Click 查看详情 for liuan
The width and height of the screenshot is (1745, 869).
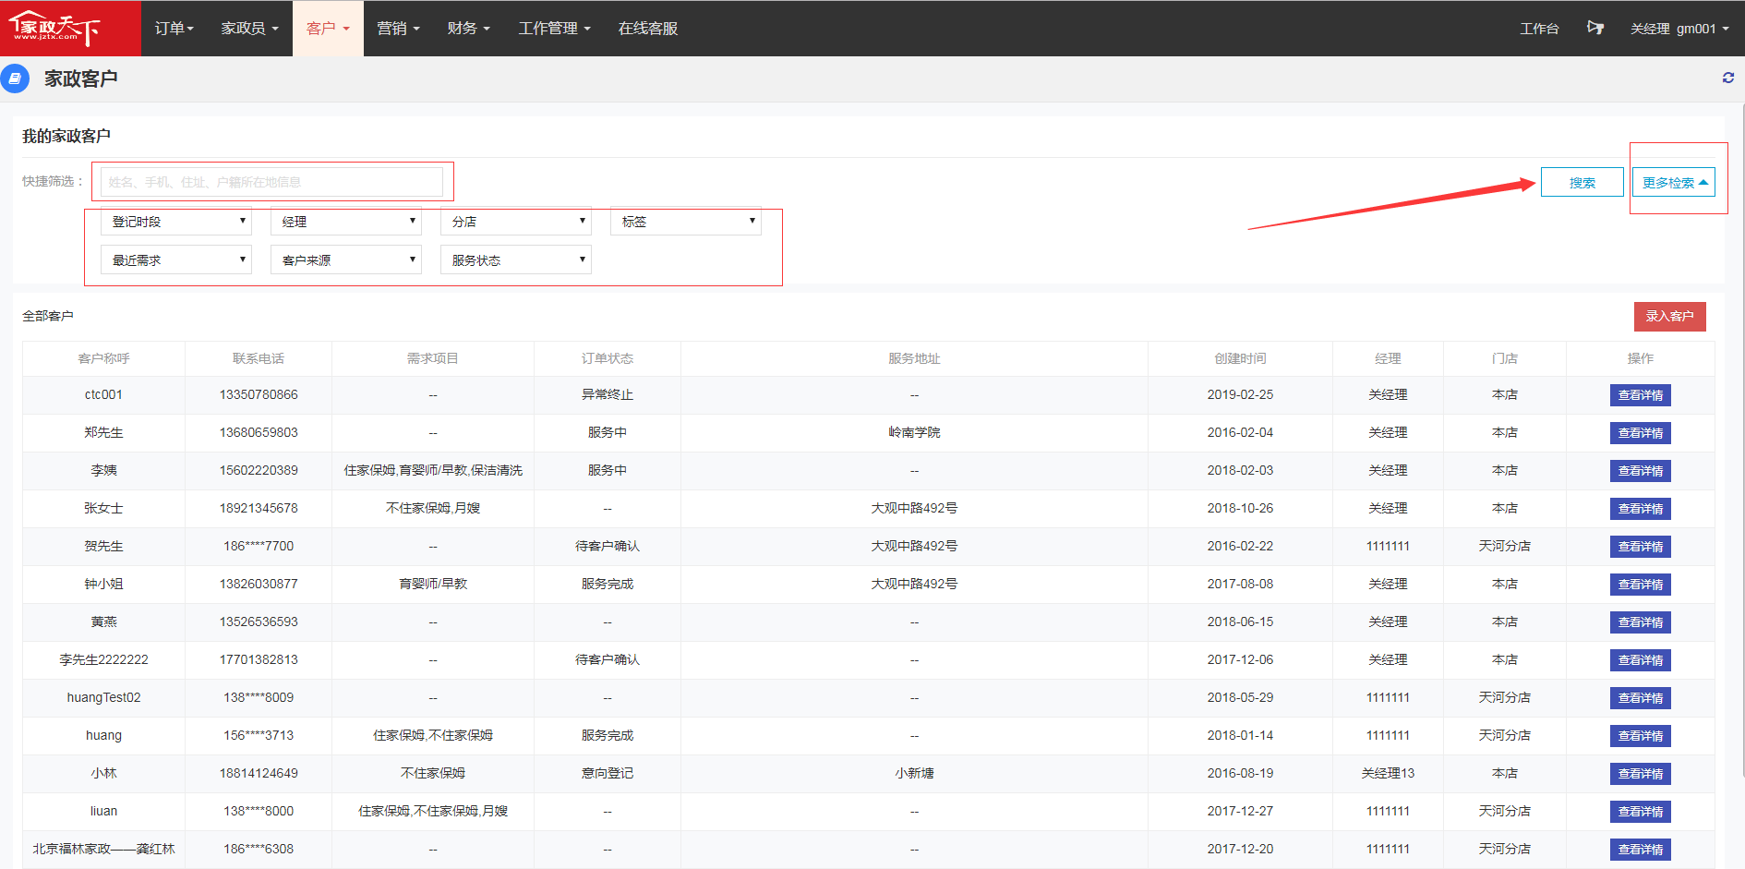pos(1640,812)
